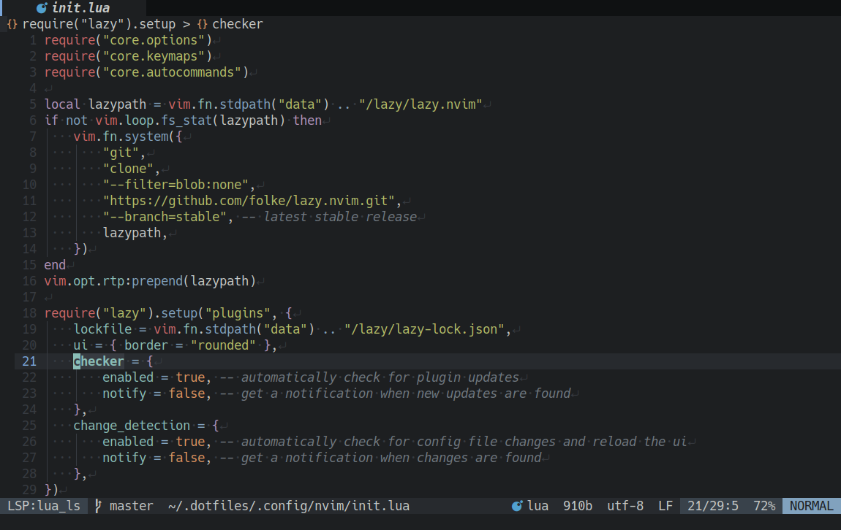
Task: Click the file path ~/.dotfiles/.config/nvim/init.lua
Action: 289,506
